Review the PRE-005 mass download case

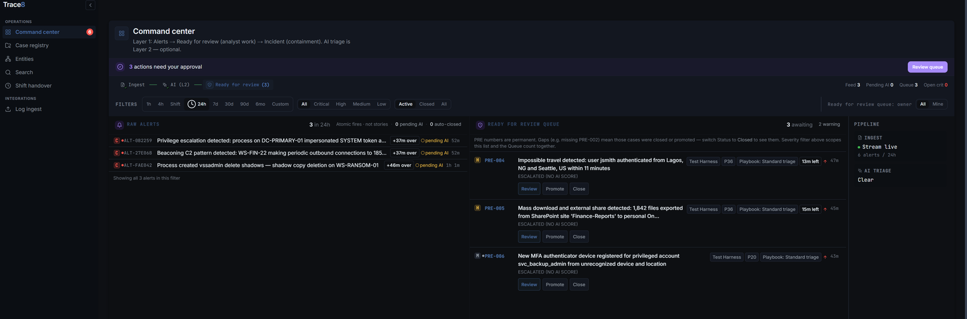pos(529,237)
